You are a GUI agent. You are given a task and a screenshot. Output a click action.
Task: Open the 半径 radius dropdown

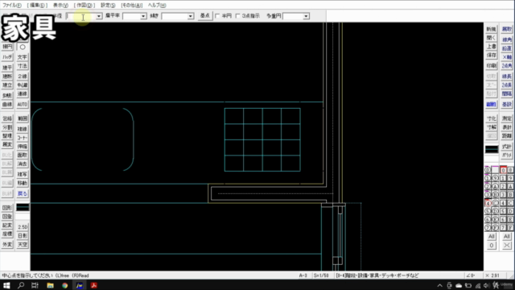pyautogui.click(x=98, y=16)
